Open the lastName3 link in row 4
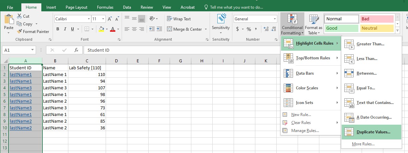408x153 pixels. [x=21, y=88]
